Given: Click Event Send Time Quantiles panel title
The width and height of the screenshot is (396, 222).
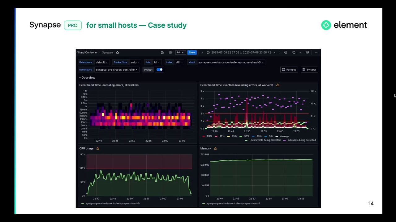Looking at the screenshot, I should pyautogui.click(x=237, y=85).
